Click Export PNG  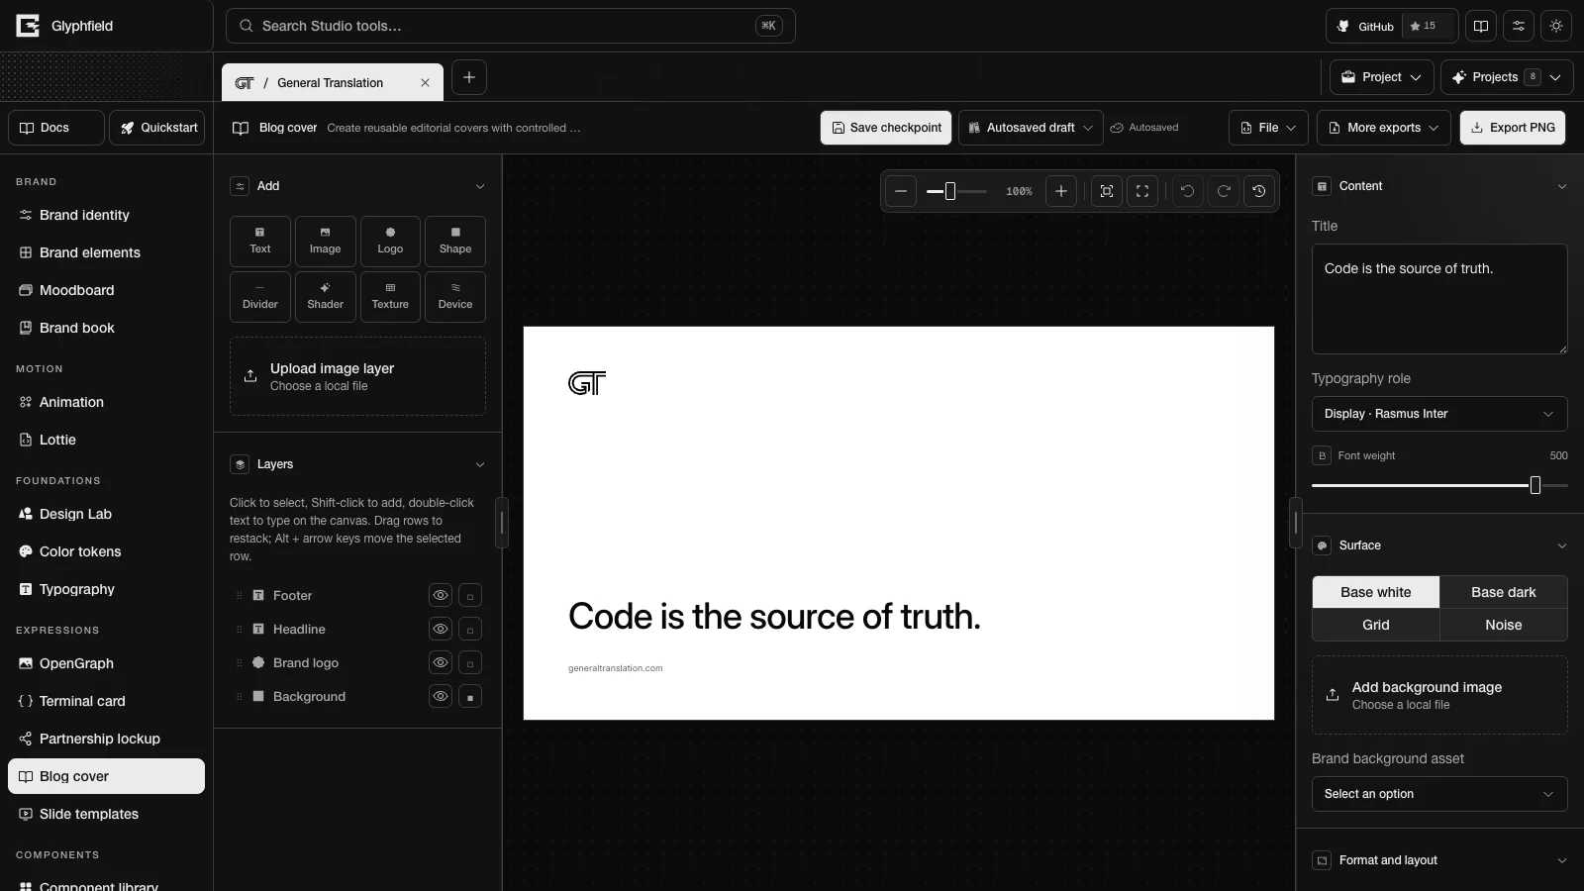[1513, 128]
